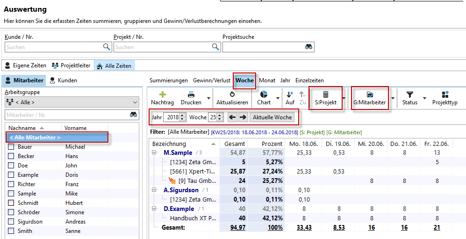Refresh data with the Aktualisieren icon

232,94
